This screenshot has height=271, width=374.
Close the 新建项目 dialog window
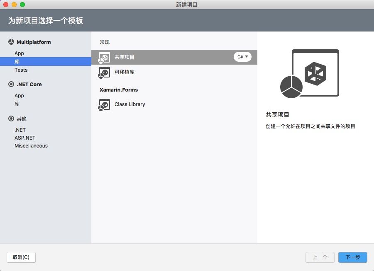[6, 5]
